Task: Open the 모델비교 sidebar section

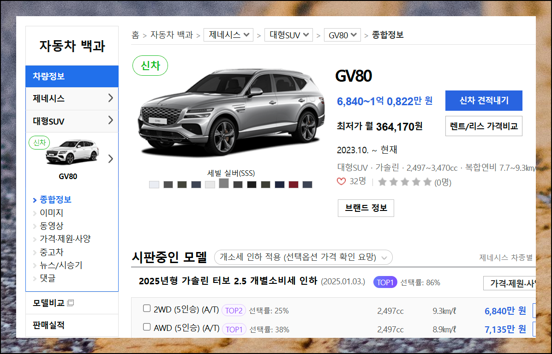Action: click(x=48, y=303)
